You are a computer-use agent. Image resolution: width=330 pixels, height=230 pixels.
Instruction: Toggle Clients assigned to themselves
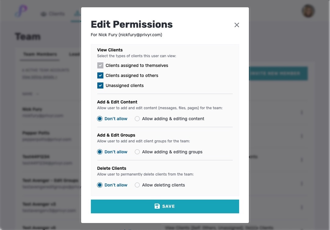tap(100, 65)
